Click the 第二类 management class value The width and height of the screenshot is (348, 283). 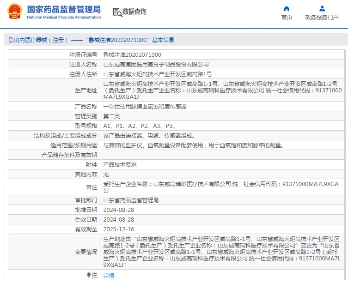(x=112, y=116)
